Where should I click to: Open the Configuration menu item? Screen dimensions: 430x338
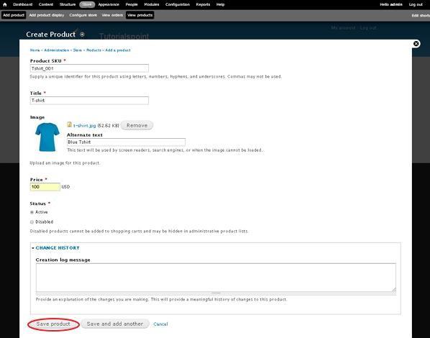(178, 4)
